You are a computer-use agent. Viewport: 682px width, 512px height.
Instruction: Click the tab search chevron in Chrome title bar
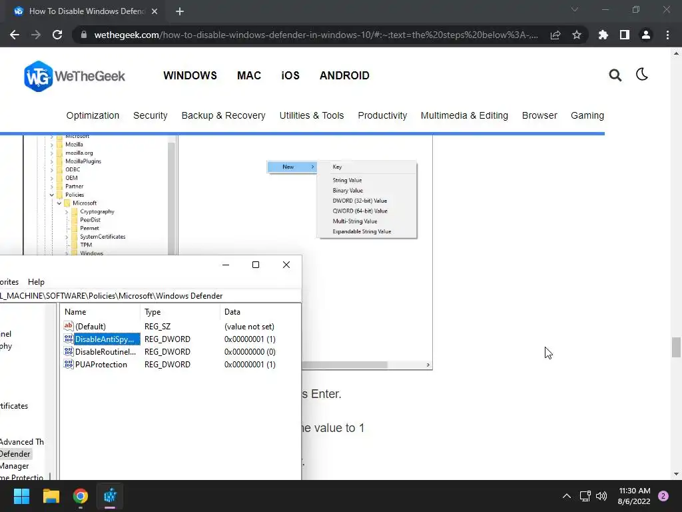(575, 9)
